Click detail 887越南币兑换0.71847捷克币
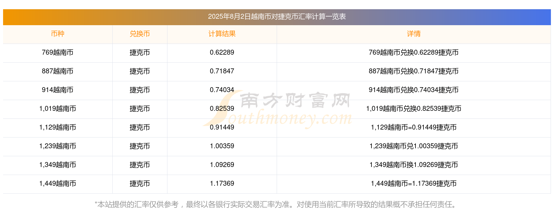The image size is (554, 221). click(414, 71)
